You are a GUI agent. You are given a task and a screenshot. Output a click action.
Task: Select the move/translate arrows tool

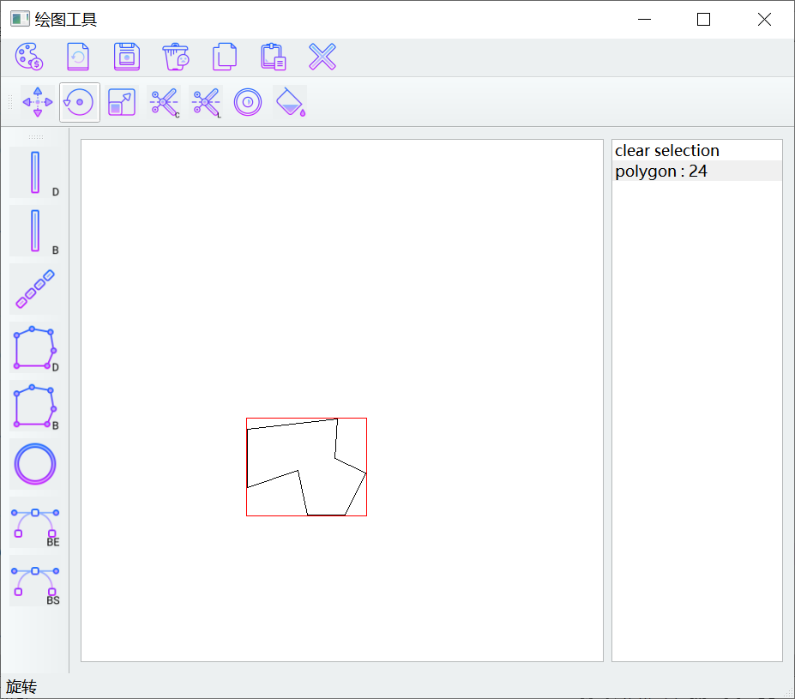point(38,102)
